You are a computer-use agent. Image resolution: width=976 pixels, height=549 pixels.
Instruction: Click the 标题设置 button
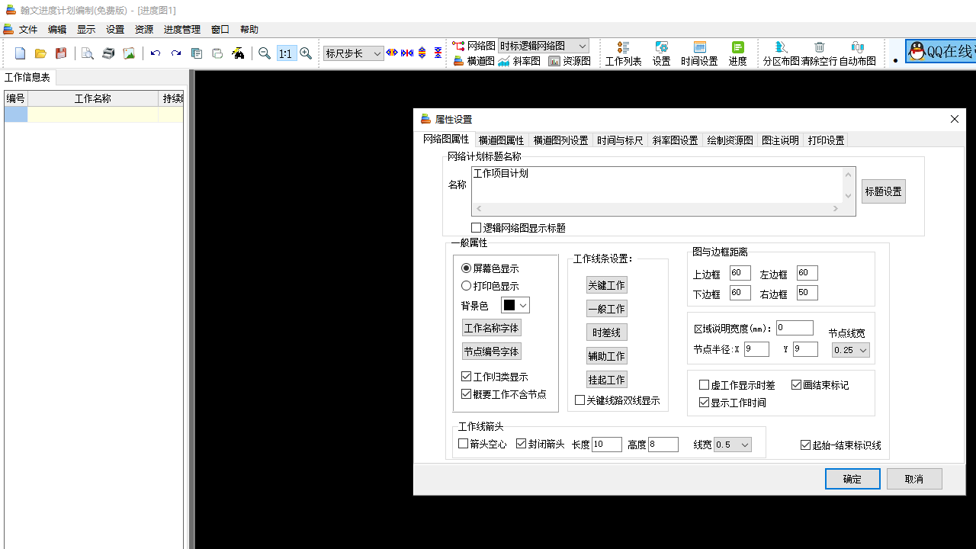tap(883, 191)
